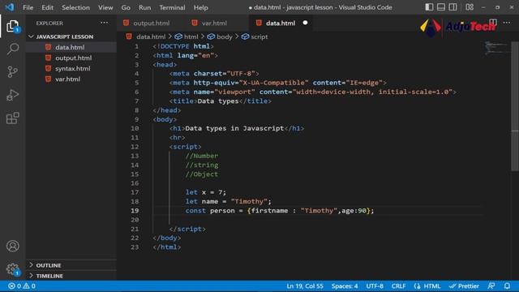Open the Edit menu
519x292 pixels.
point(47,7)
